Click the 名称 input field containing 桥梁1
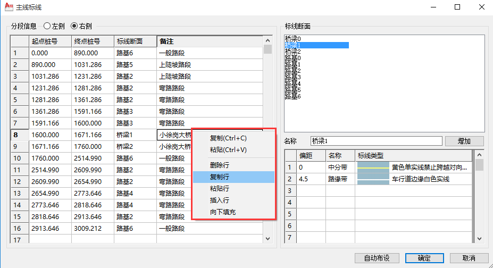 376,141
